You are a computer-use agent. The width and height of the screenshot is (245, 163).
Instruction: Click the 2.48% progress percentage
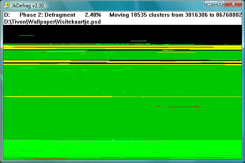click(93, 15)
